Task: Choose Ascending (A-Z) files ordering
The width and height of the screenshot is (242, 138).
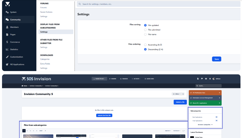Action: click(145, 45)
